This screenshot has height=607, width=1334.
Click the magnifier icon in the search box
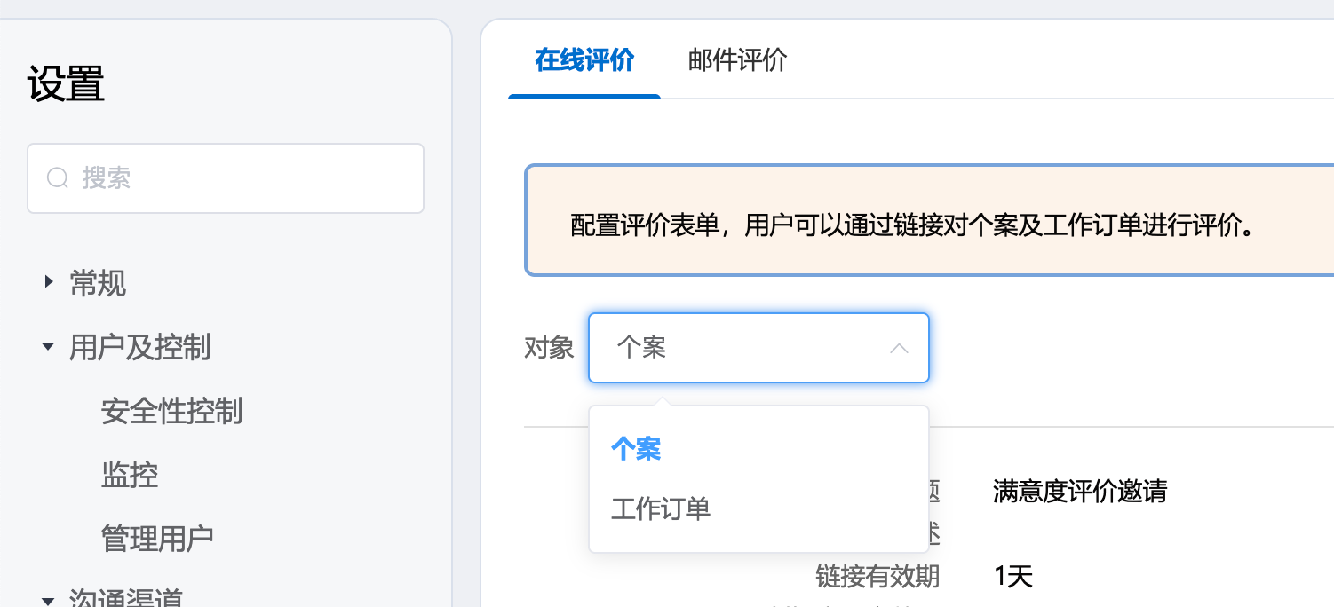pos(58,178)
